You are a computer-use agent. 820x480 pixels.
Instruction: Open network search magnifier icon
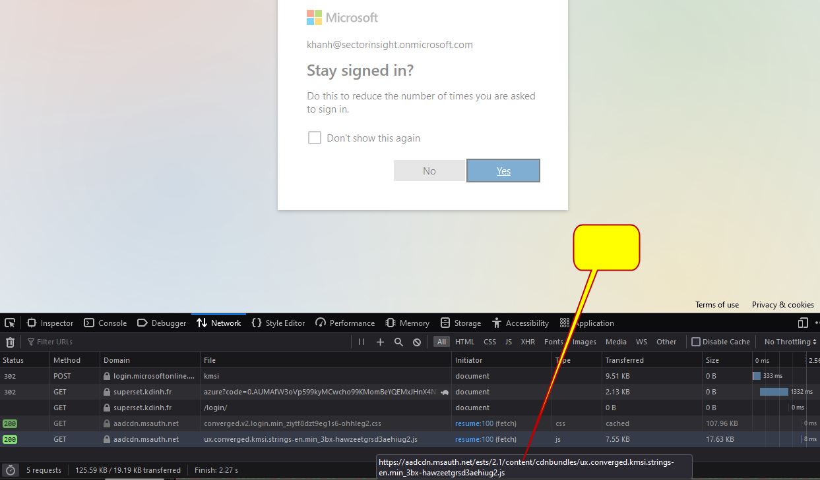[398, 342]
